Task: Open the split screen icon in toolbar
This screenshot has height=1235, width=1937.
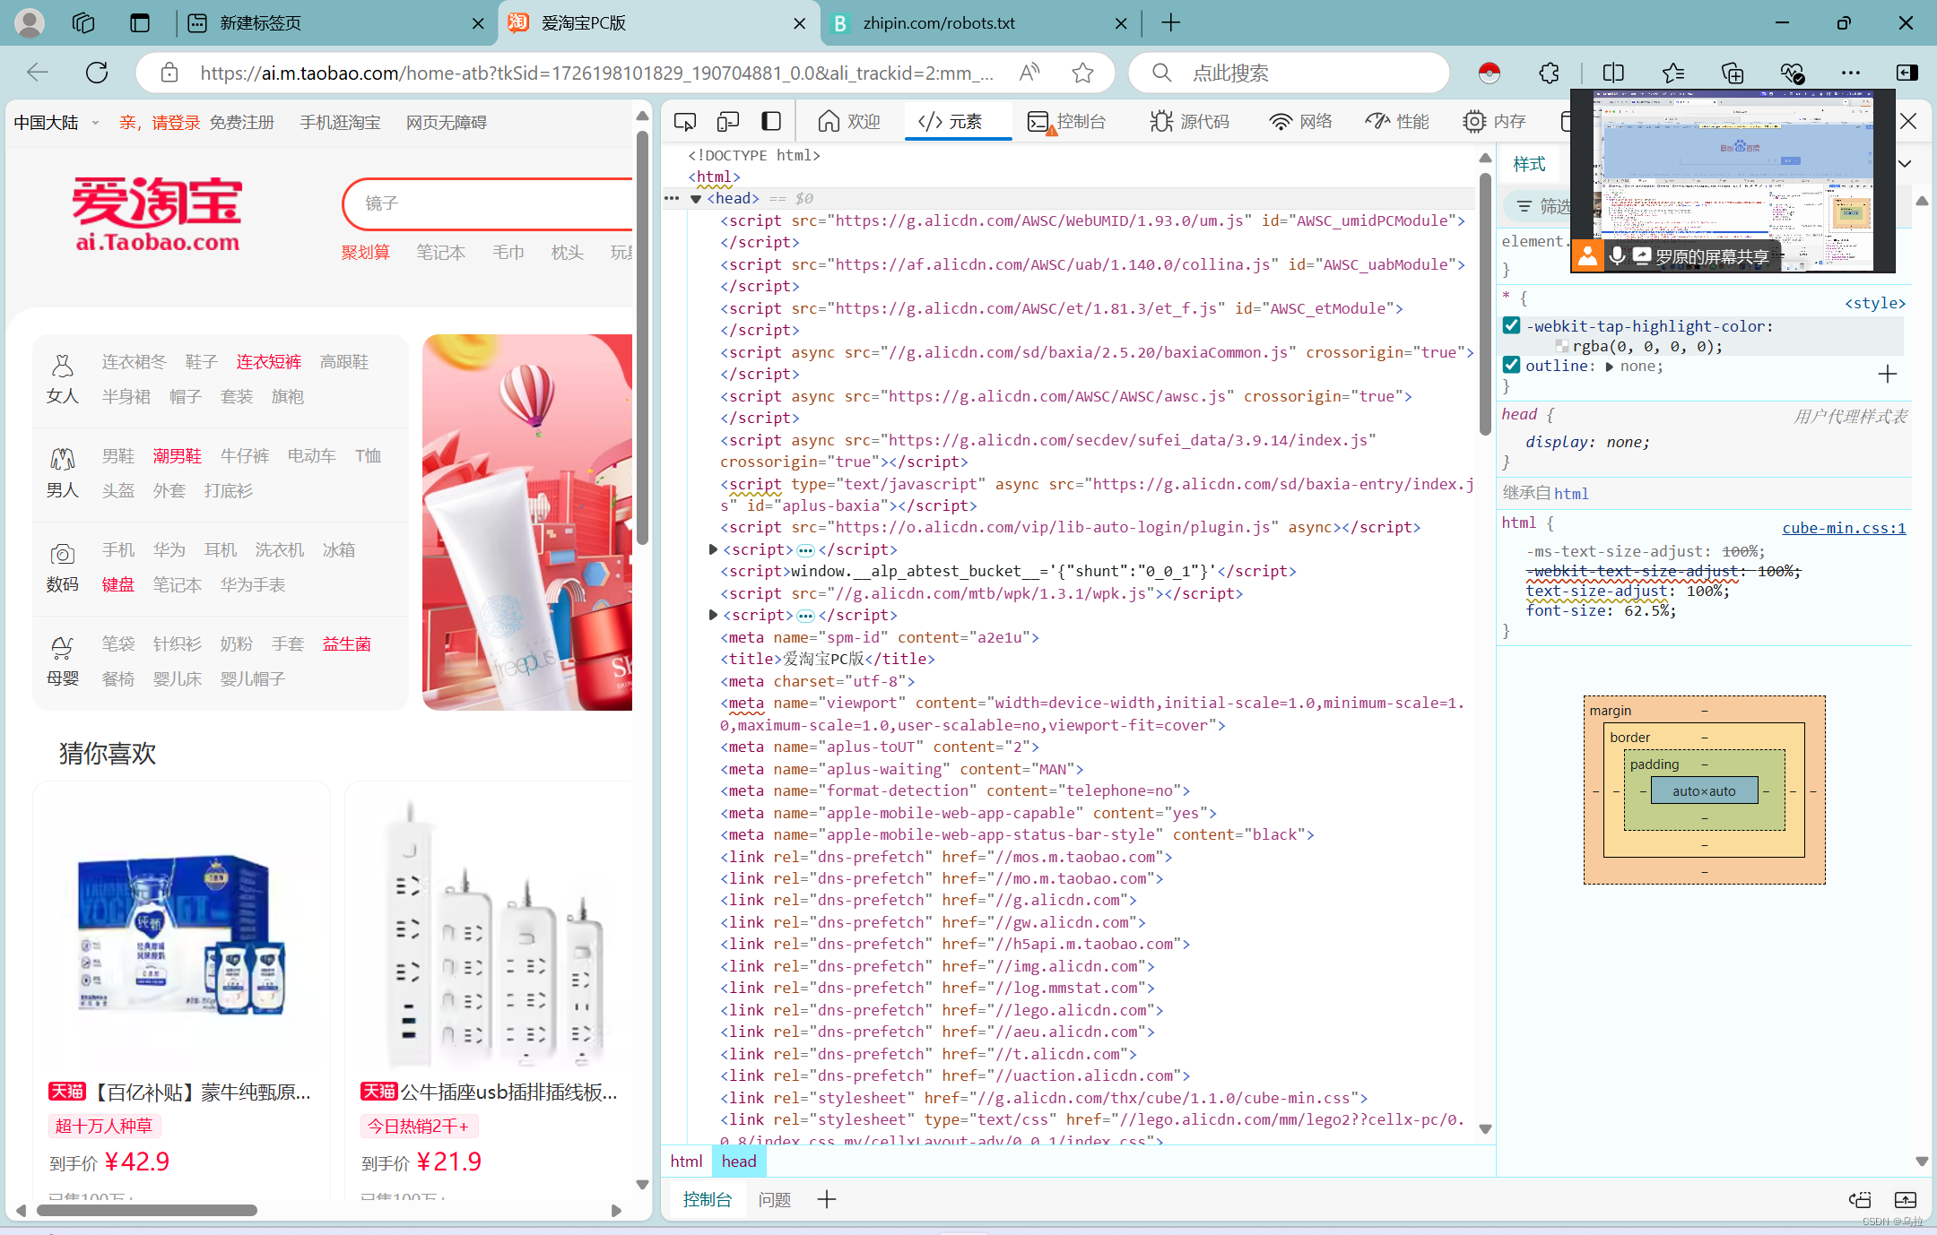Action: [x=1613, y=73]
